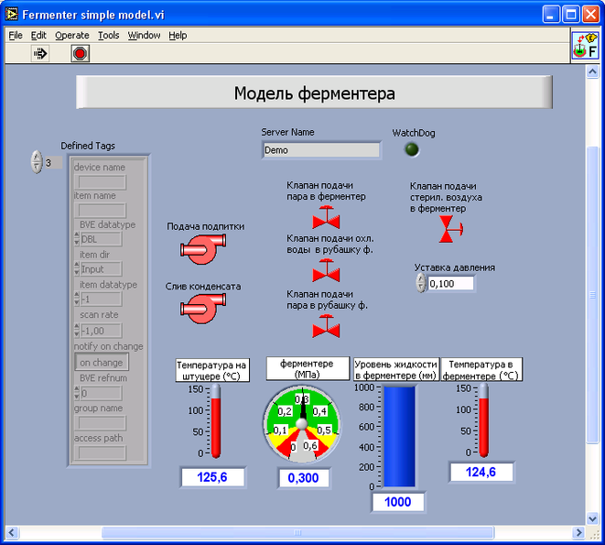Click the Server Name Demo field
Screen dimensions: 605x545
321,150
